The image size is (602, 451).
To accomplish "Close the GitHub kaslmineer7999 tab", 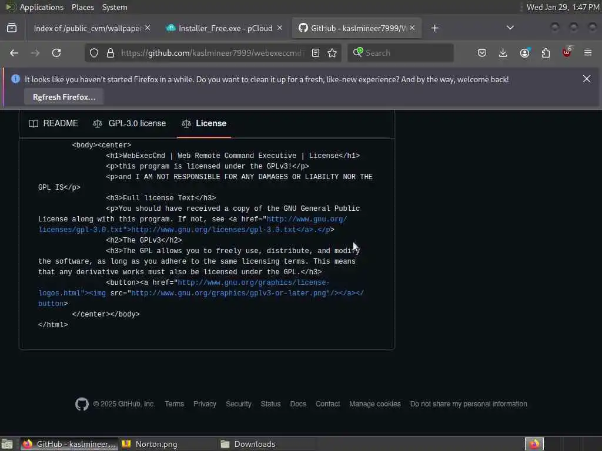I will point(412,28).
